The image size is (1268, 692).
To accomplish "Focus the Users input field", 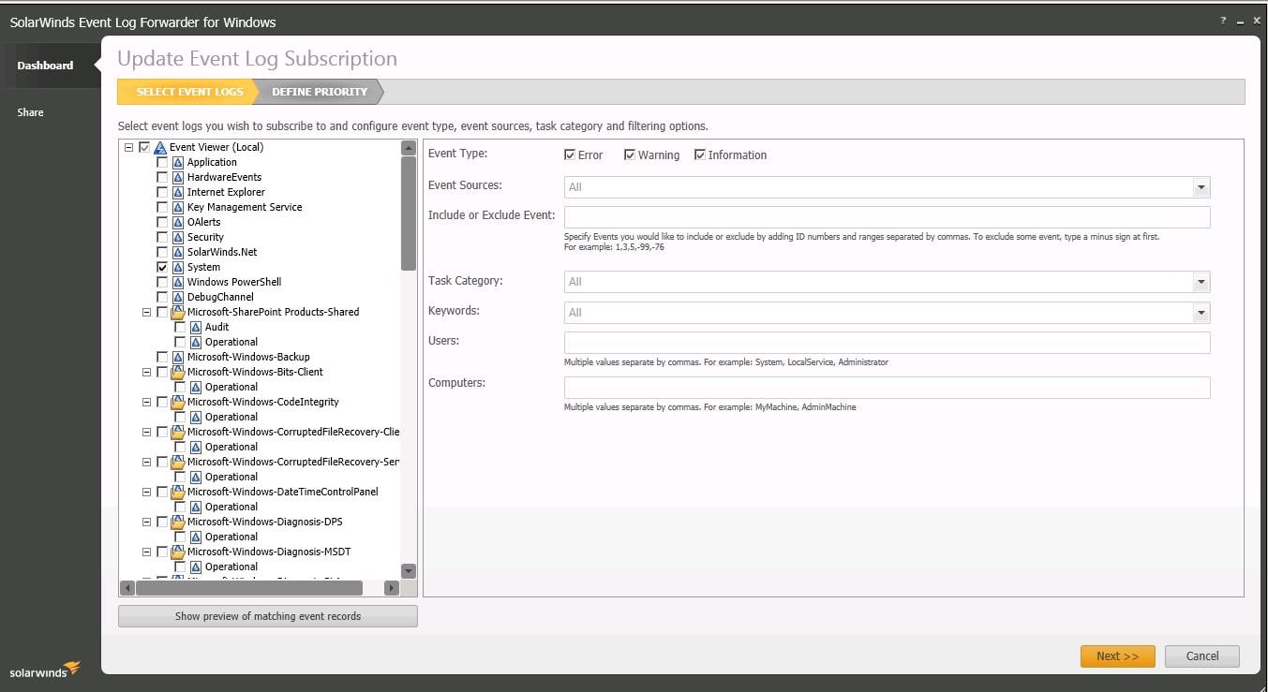I will (x=887, y=343).
